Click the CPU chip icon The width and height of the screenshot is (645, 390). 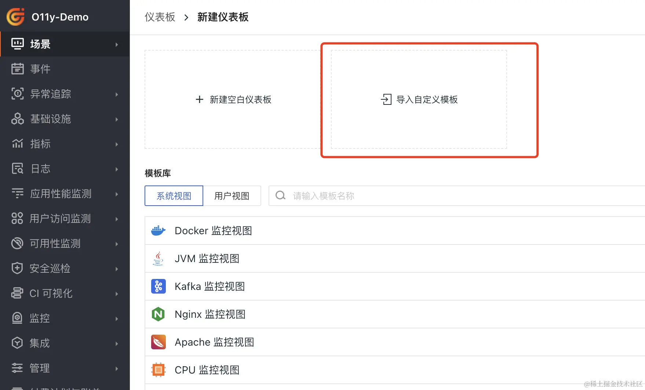(x=158, y=370)
